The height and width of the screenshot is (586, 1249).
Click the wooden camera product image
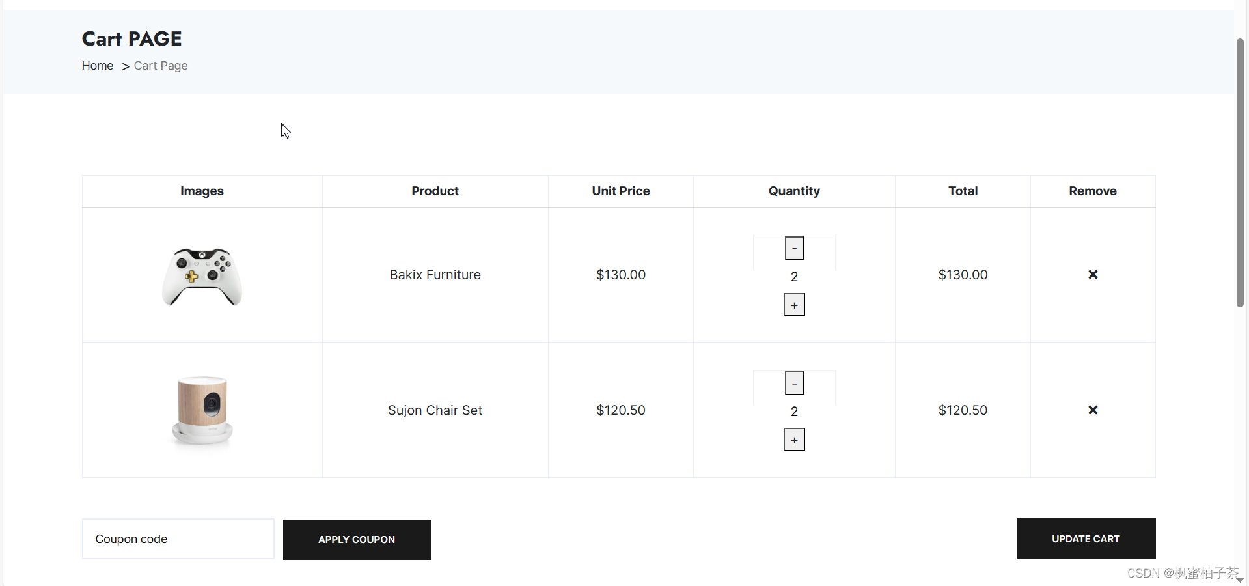point(202,410)
